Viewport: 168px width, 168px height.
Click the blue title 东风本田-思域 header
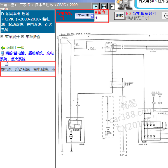pyautogui.click(x=27, y=22)
